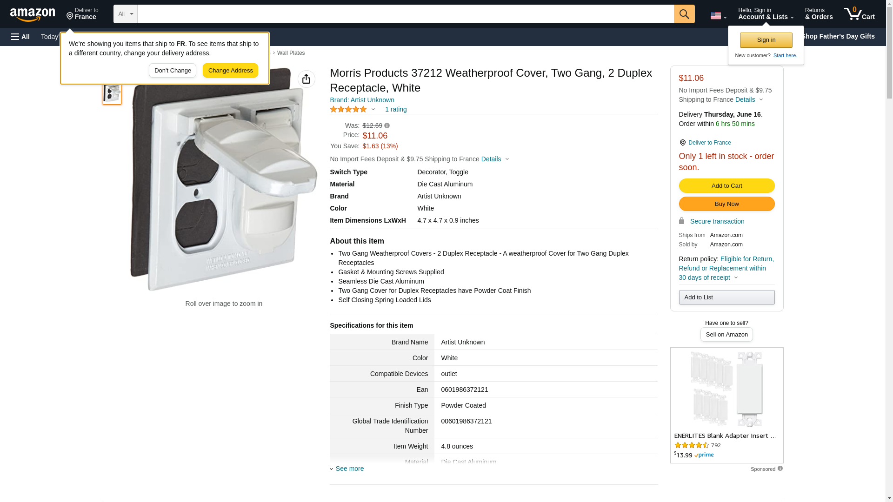Select the product thumbnail image
Screen dimensions: 893x502
(x=112, y=93)
